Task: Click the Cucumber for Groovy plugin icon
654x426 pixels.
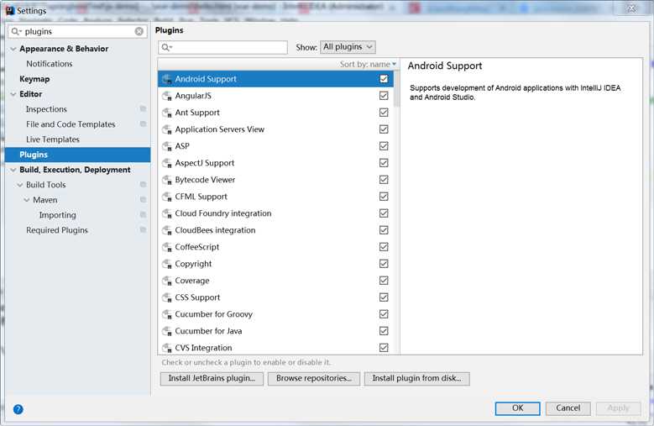Action: click(x=167, y=314)
